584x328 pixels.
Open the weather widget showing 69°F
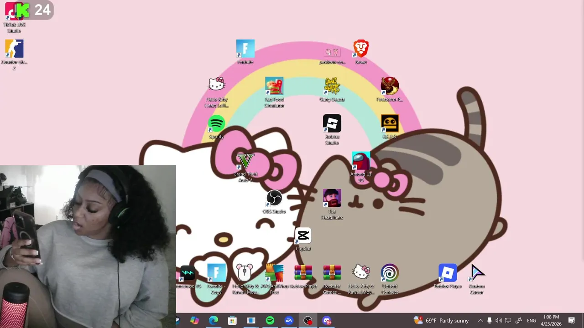(x=441, y=321)
